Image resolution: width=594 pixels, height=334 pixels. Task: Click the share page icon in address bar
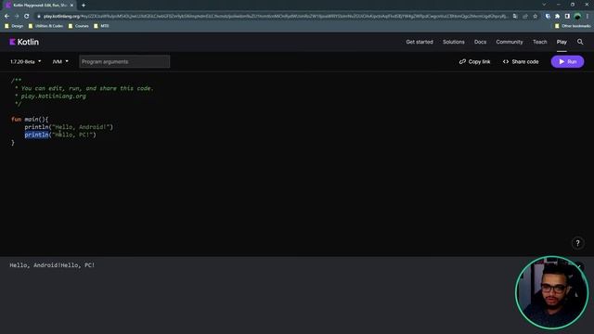click(x=525, y=17)
